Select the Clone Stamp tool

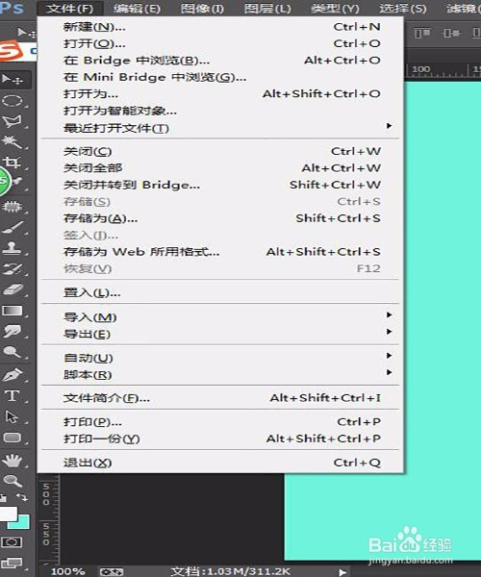click(x=13, y=248)
